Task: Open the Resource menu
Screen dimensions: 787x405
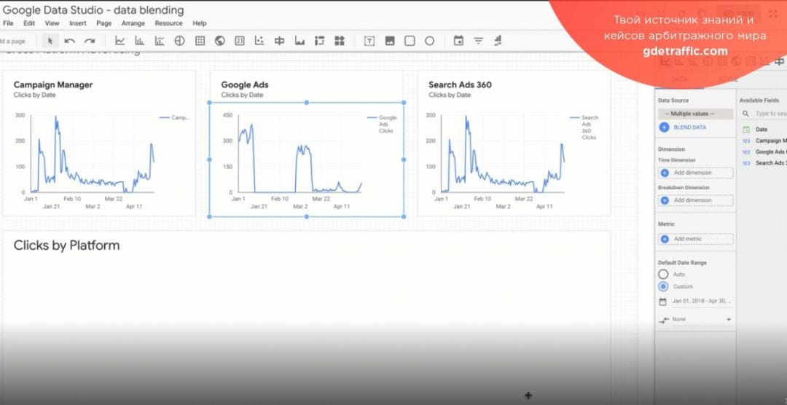Action: 168,23
